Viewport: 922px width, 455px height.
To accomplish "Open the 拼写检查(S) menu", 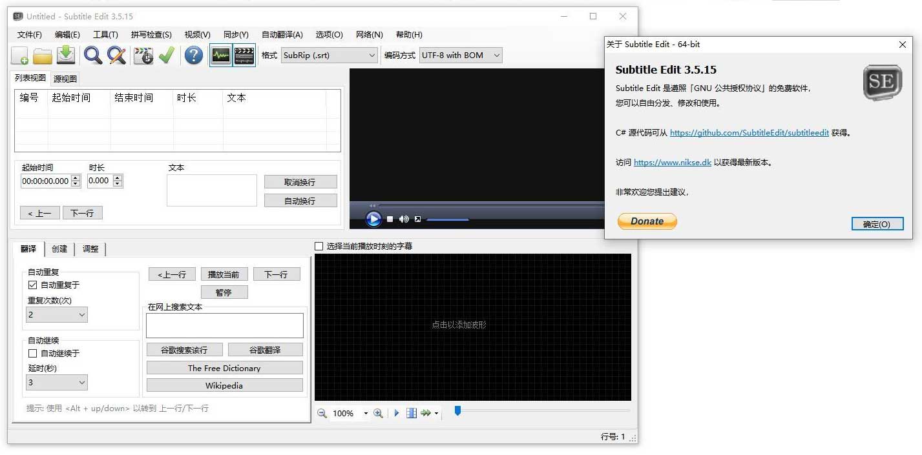I will [151, 35].
